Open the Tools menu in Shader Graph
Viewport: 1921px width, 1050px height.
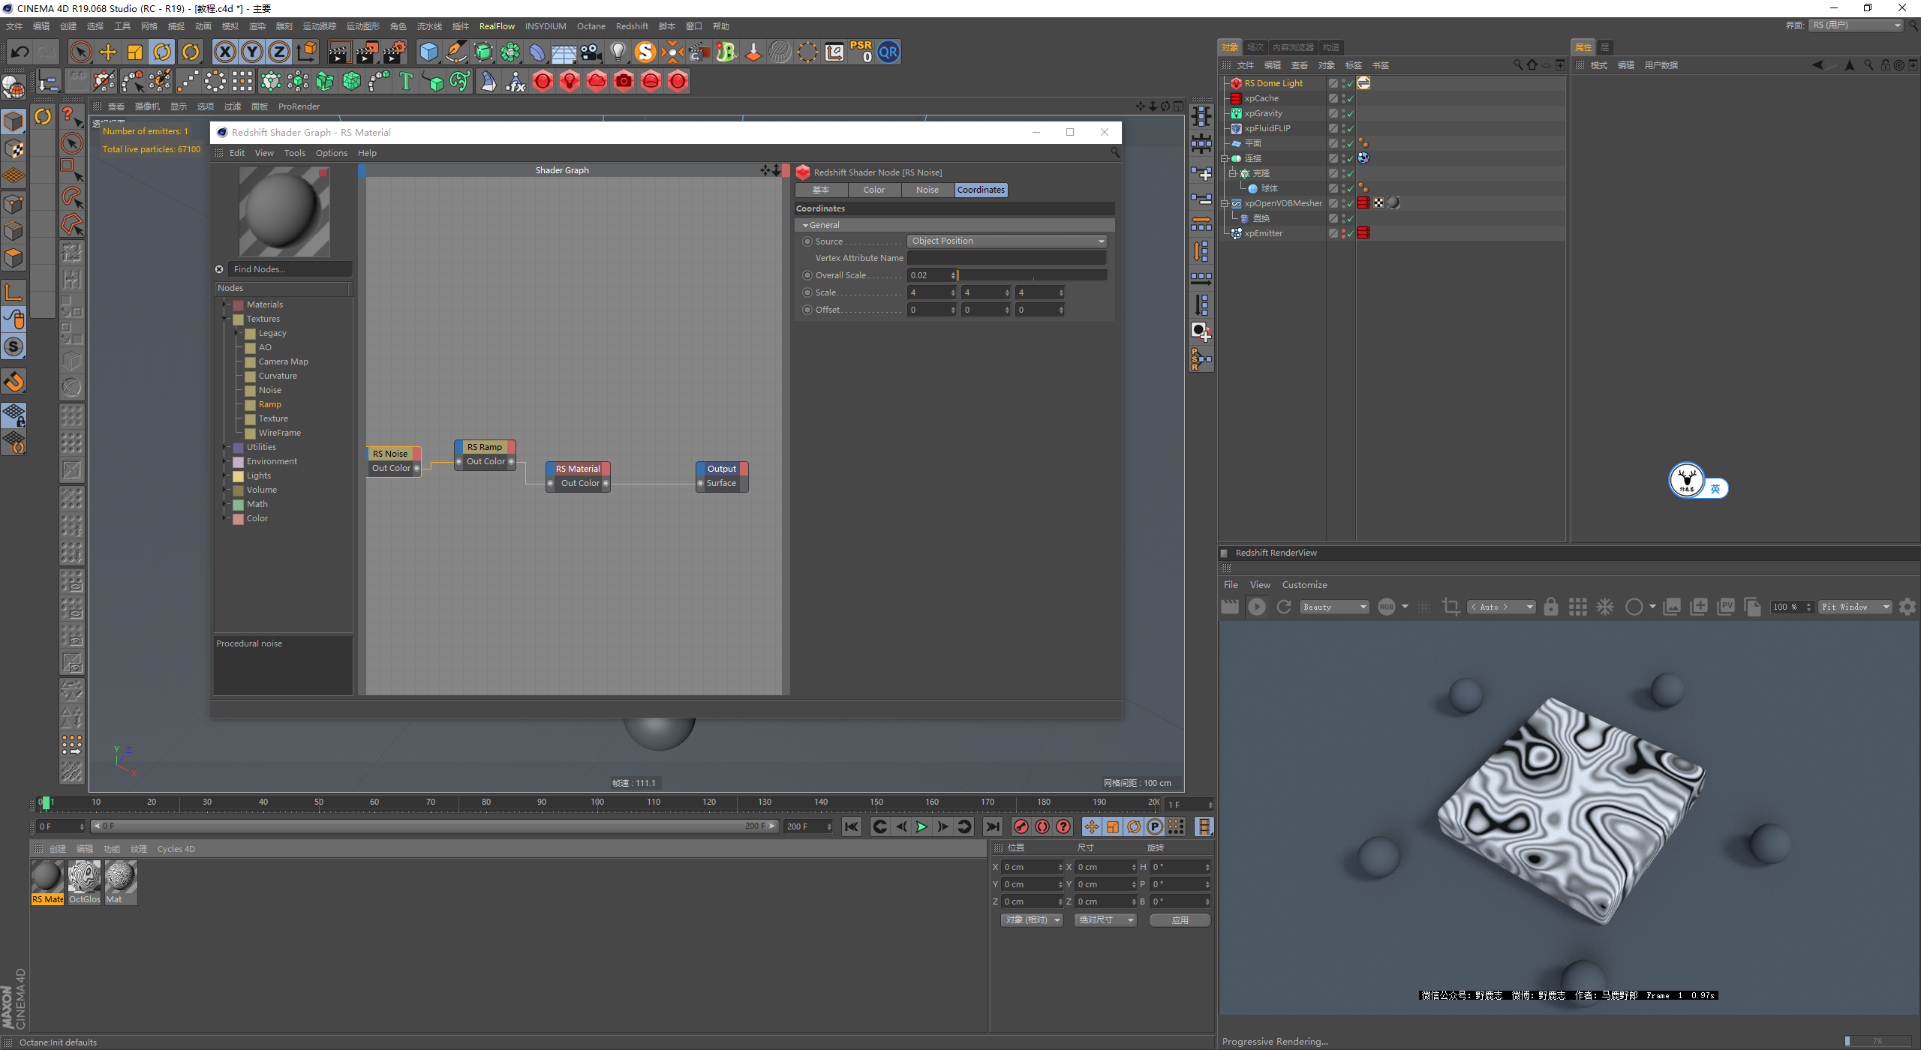[294, 153]
